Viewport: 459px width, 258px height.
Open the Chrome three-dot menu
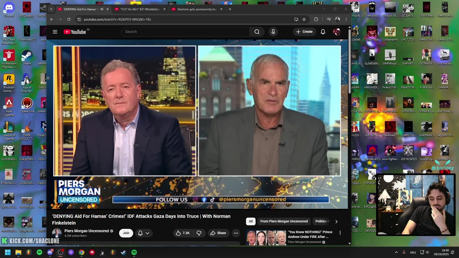pos(346,19)
